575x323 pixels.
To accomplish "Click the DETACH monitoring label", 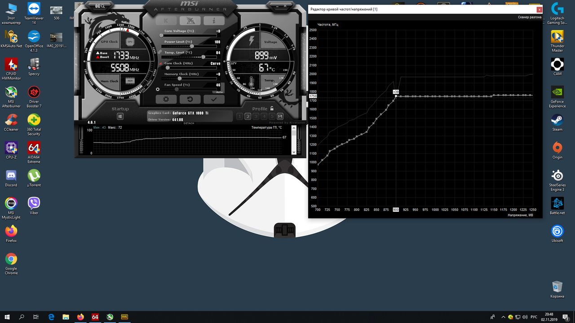I will [x=189, y=123].
